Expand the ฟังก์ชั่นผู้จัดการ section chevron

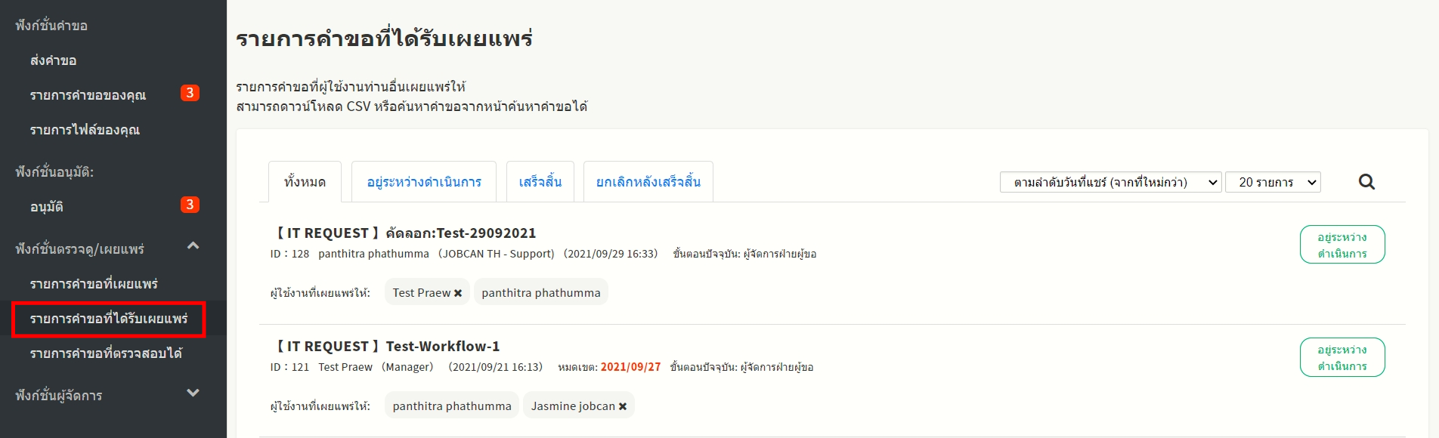click(x=193, y=393)
